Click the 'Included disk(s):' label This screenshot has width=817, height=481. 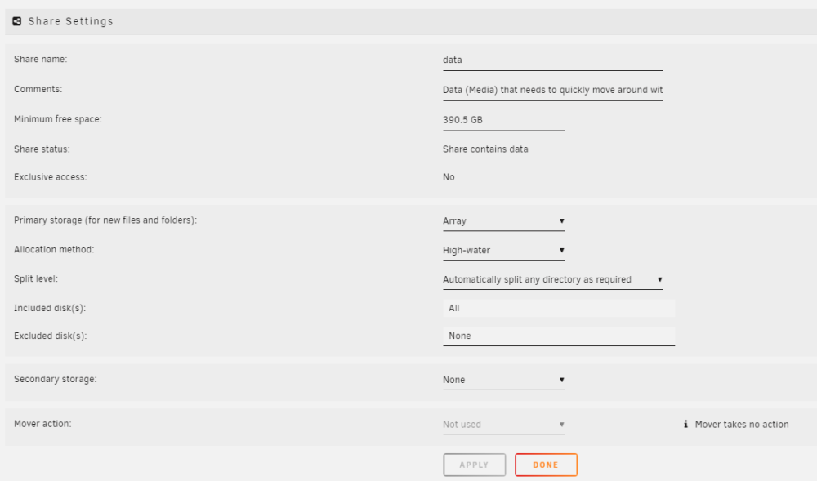(x=50, y=308)
